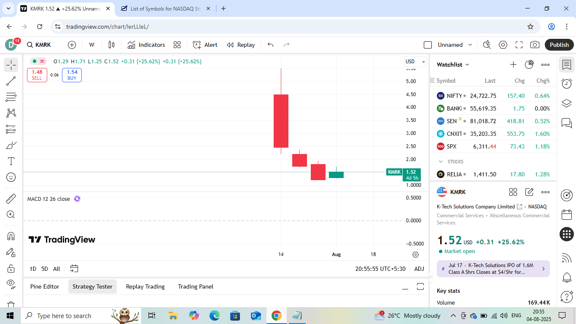Image resolution: width=576 pixels, height=324 pixels.
Task: Undo the last chart action
Action: [271, 45]
